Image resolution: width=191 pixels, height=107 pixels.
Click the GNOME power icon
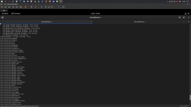pyautogui.click(x=188, y=14)
